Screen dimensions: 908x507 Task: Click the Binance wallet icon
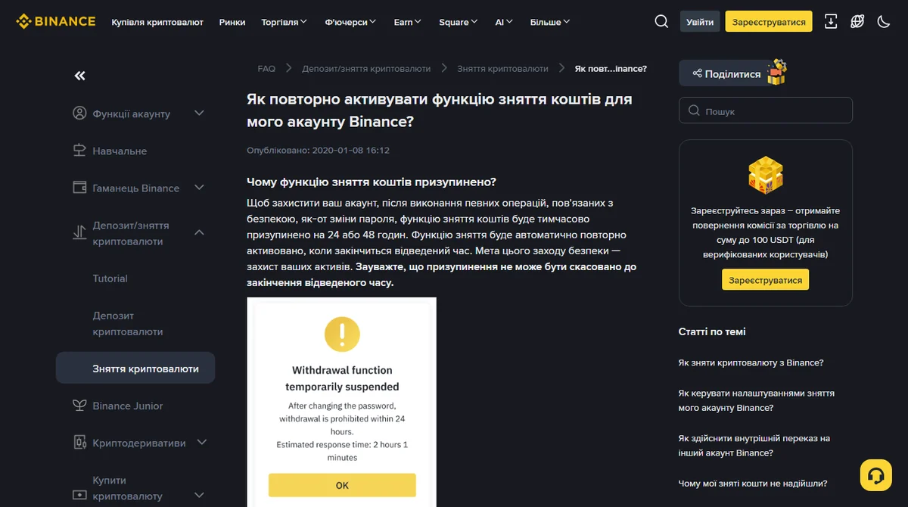point(79,188)
